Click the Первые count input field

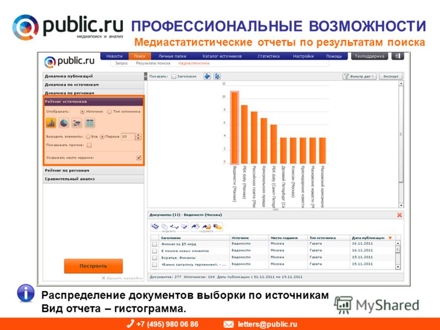coord(128,136)
